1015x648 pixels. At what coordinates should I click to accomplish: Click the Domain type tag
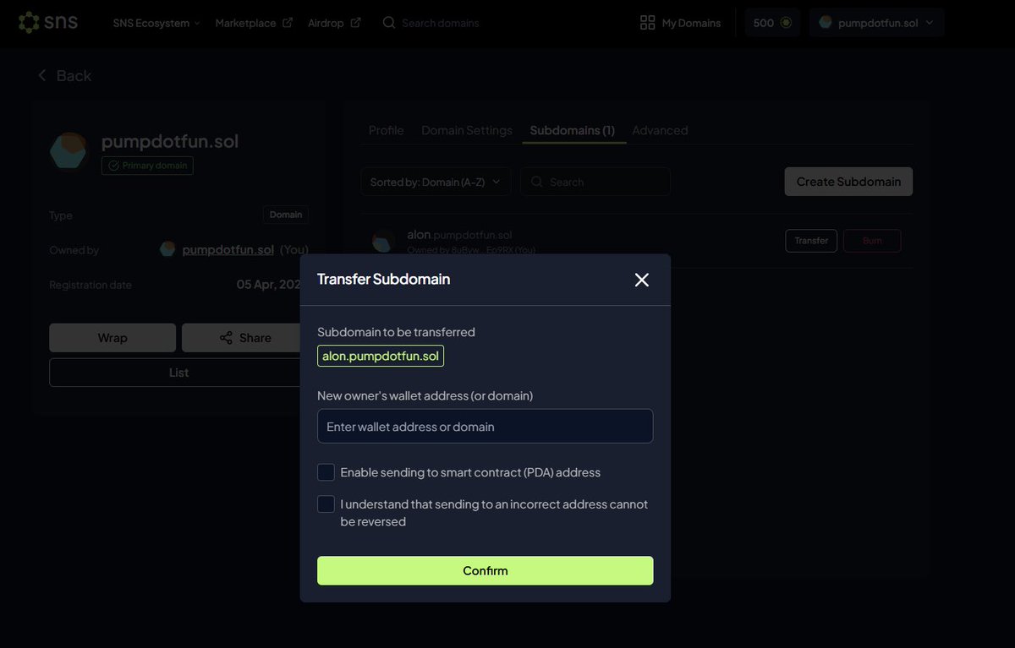click(286, 215)
